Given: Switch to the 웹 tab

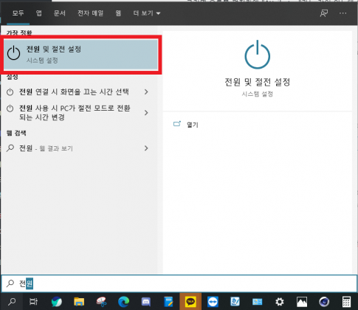Looking at the screenshot, I should [x=118, y=13].
